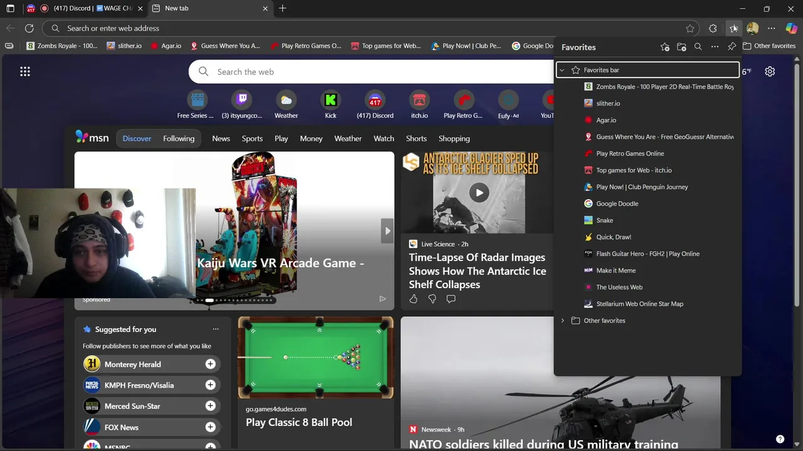Viewport: 803px width, 451px height.
Task: Click tab actions menu icon
Action: [10, 8]
